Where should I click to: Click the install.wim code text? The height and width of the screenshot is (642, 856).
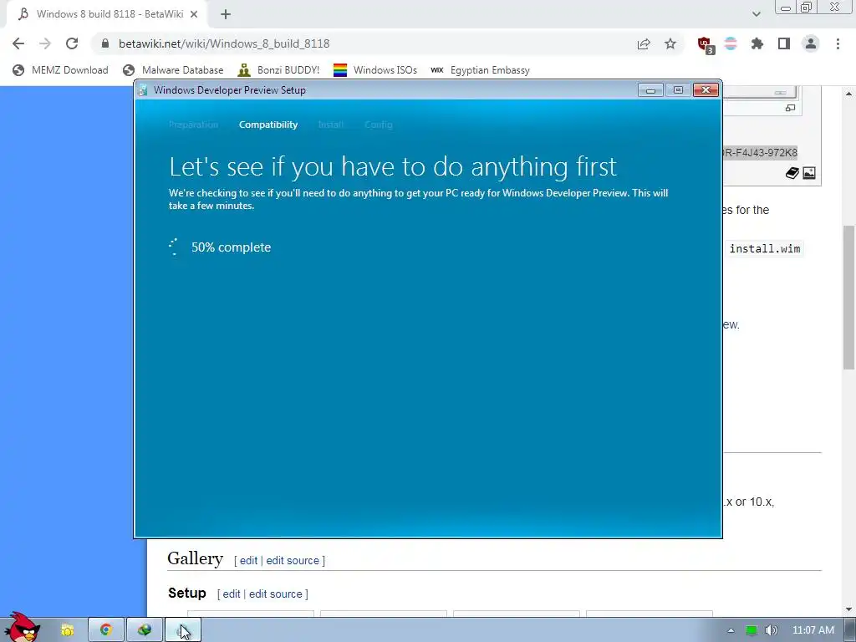pyautogui.click(x=764, y=249)
